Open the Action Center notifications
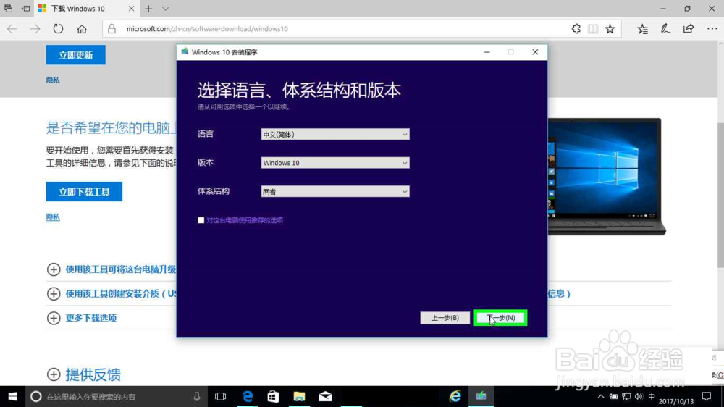Viewport: 724px width, 407px height. [707, 396]
